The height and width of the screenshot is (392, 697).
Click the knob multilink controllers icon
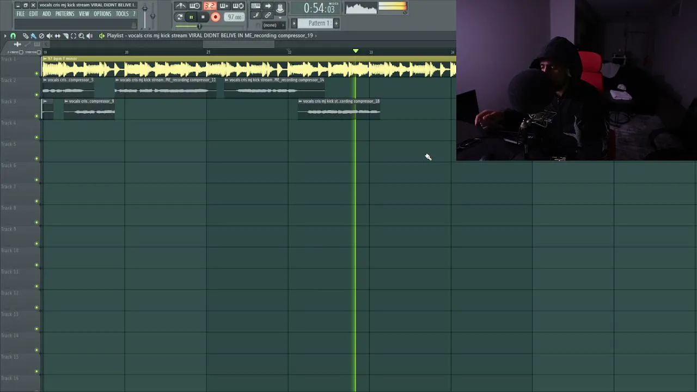coord(280,8)
